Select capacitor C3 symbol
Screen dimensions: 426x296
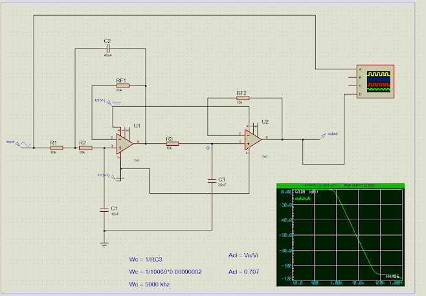(x=212, y=181)
